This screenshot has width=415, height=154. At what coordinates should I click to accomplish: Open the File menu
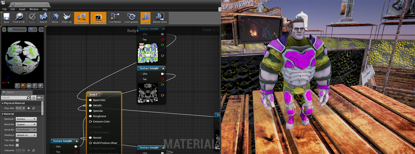pos(4,9)
